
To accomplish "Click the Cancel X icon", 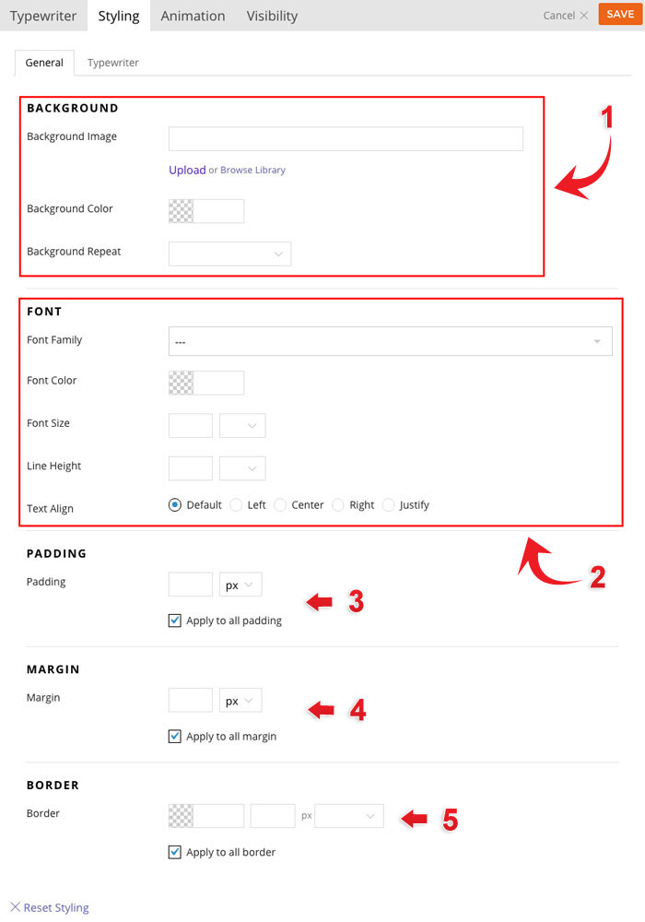I will tap(584, 16).
